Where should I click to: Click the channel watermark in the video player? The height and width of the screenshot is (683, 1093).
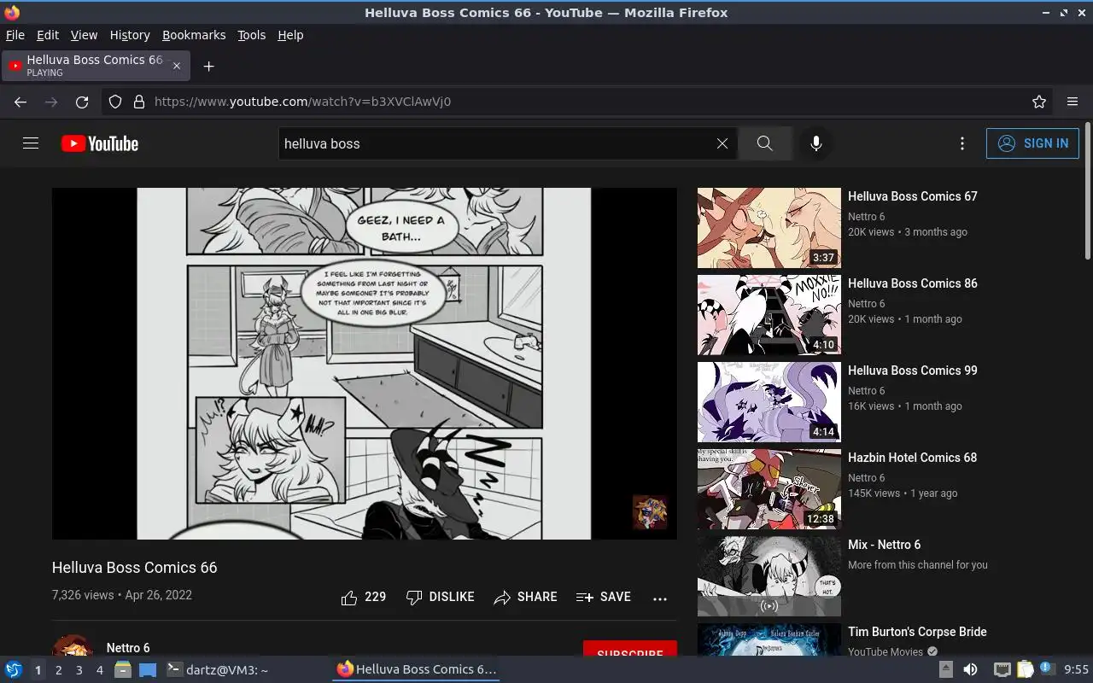tap(650, 512)
